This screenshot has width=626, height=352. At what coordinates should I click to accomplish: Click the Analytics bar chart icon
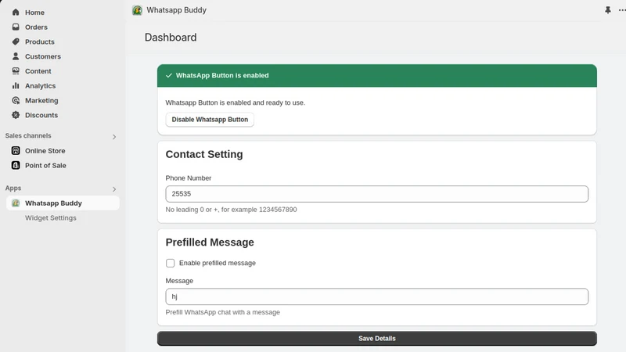(x=16, y=86)
